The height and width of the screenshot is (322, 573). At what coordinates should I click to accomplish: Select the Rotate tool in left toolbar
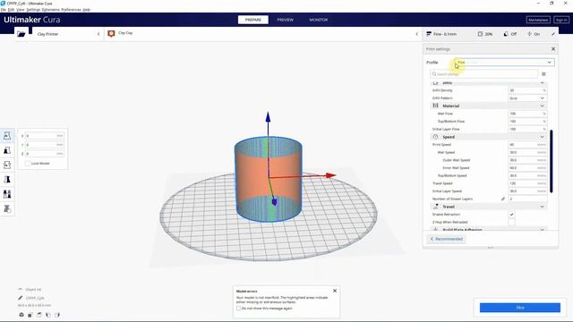[x=7, y=165]
